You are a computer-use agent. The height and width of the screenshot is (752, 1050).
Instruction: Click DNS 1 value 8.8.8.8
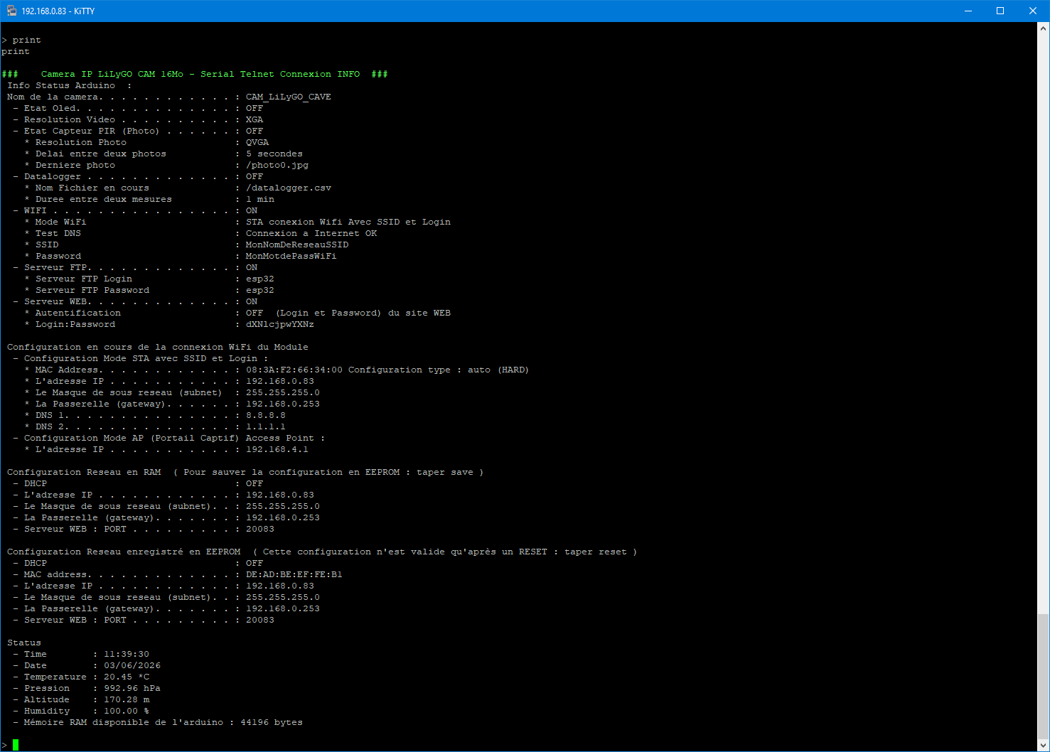pos(266,415)
